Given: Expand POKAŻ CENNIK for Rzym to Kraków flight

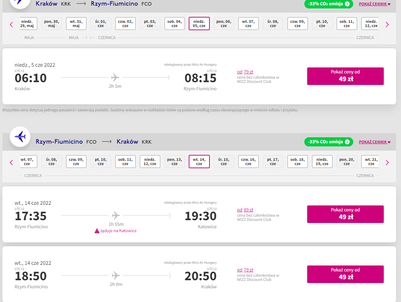Looking at the screenshot, I should pos(375,142).
